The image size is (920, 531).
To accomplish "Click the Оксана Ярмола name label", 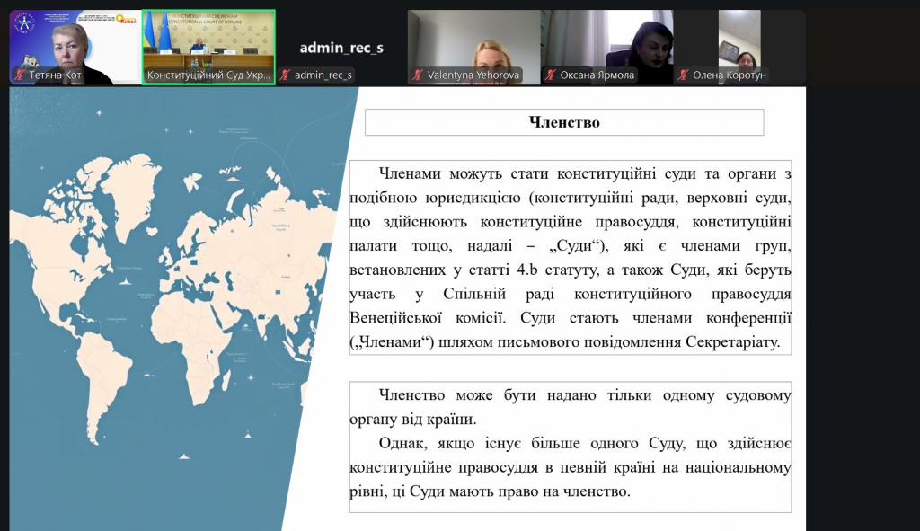I will tap(598, 75).
